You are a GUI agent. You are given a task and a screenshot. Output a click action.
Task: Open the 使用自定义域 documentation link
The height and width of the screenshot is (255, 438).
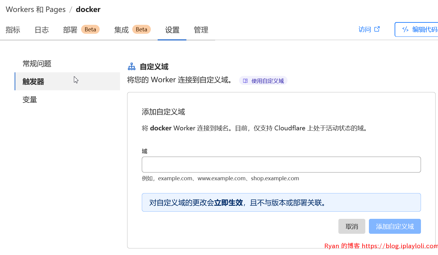tap(263, 81)
